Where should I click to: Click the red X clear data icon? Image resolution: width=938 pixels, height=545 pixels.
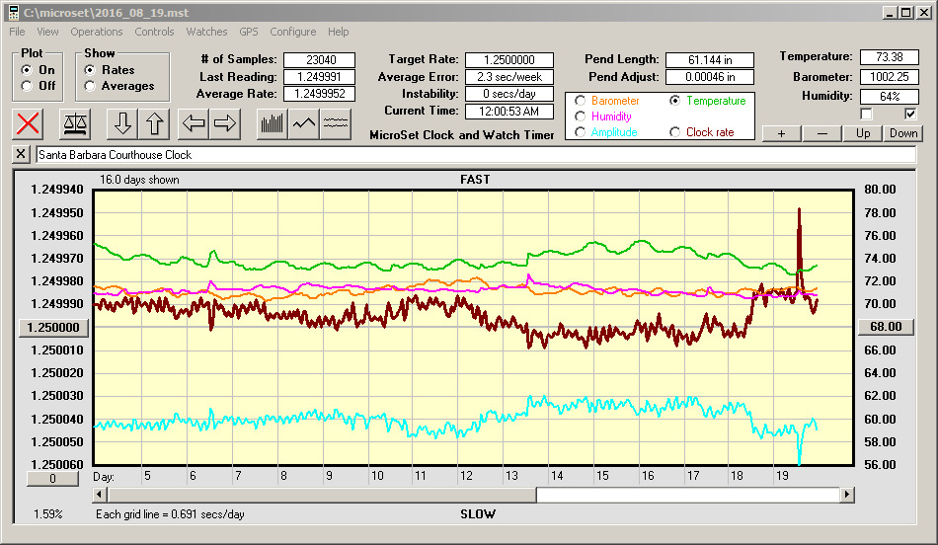pyautogui.click(x=28, y=123)
